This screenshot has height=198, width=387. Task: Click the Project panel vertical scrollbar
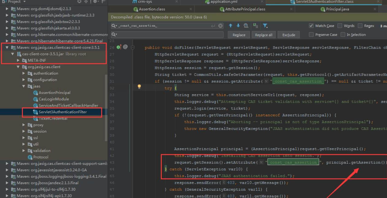(106, 108)
